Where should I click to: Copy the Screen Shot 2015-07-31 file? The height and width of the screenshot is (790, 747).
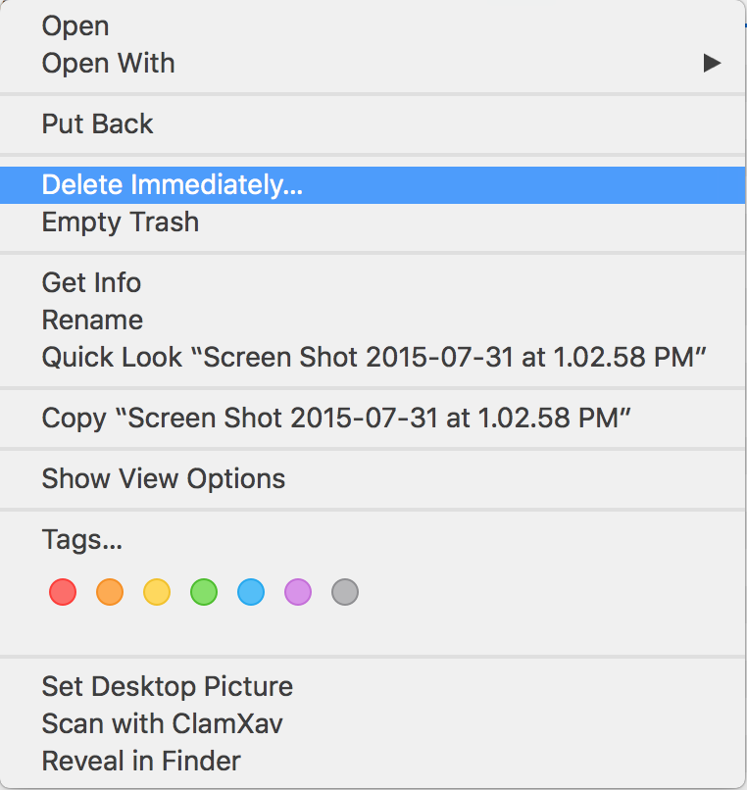[335, 419]
